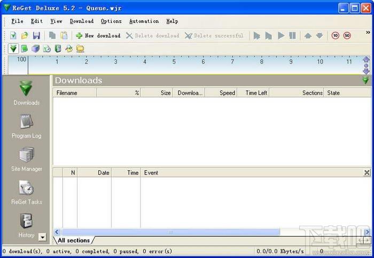This screenshot has width=374, height=258.
Task: Sort by the State column header
Action: click(347, 93)
